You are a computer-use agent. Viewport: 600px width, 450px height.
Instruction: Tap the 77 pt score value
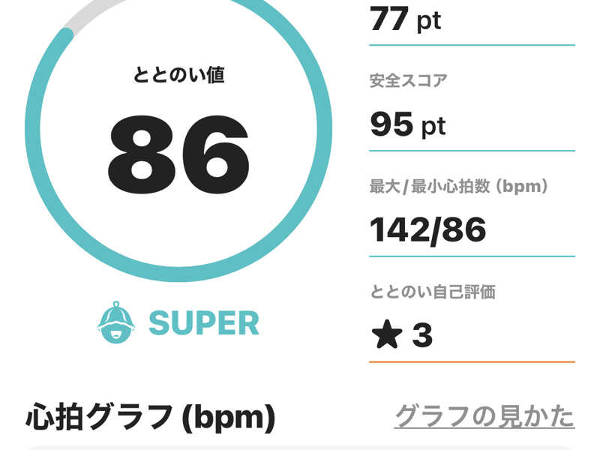[x=406, y=19]
